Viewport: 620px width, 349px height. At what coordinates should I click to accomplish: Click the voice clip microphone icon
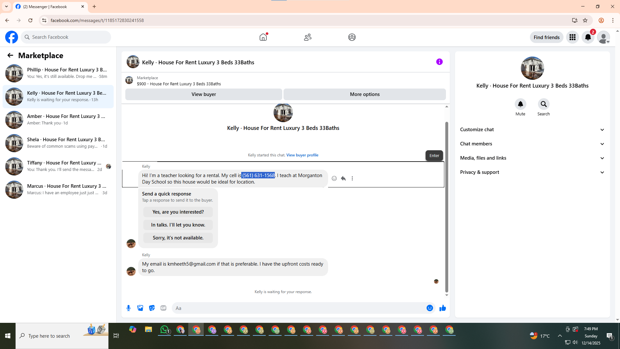(129, 308)
